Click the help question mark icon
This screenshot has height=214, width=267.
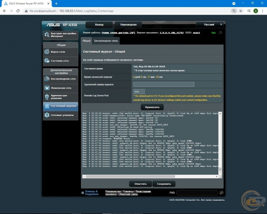pyautogui.click(x=83, y=193)
